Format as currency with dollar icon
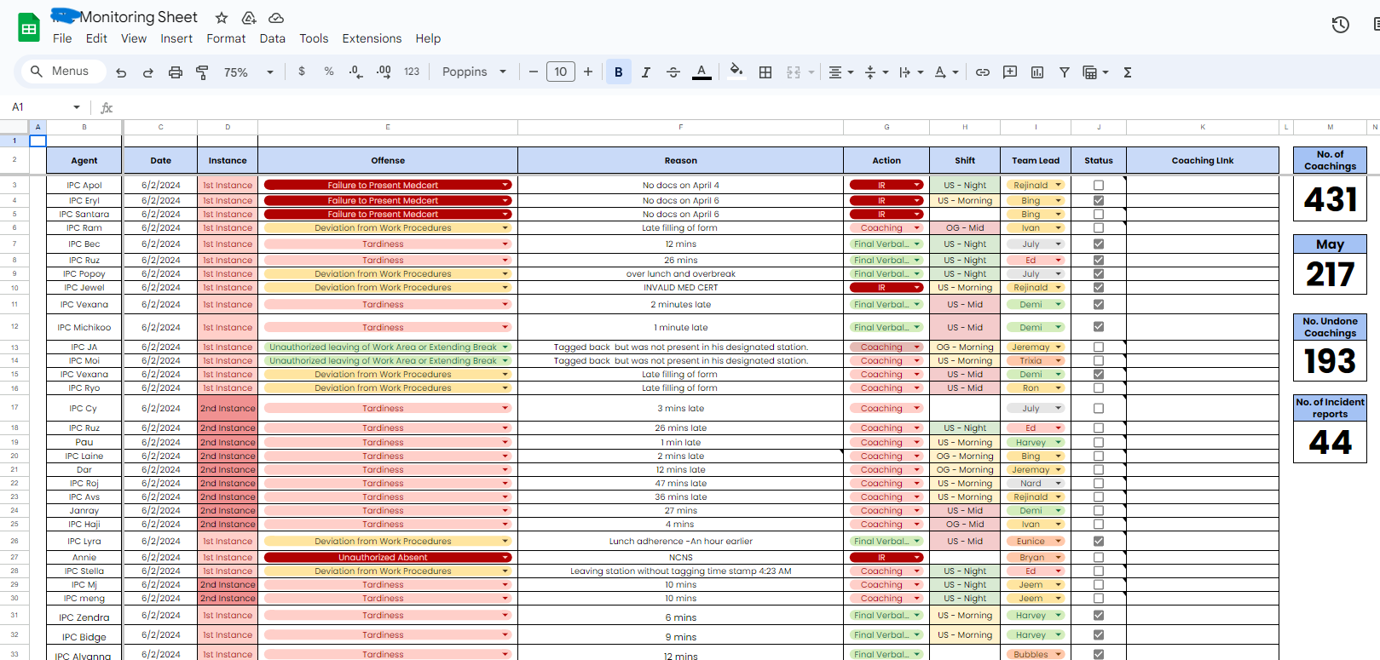 [x=302, y=72]
